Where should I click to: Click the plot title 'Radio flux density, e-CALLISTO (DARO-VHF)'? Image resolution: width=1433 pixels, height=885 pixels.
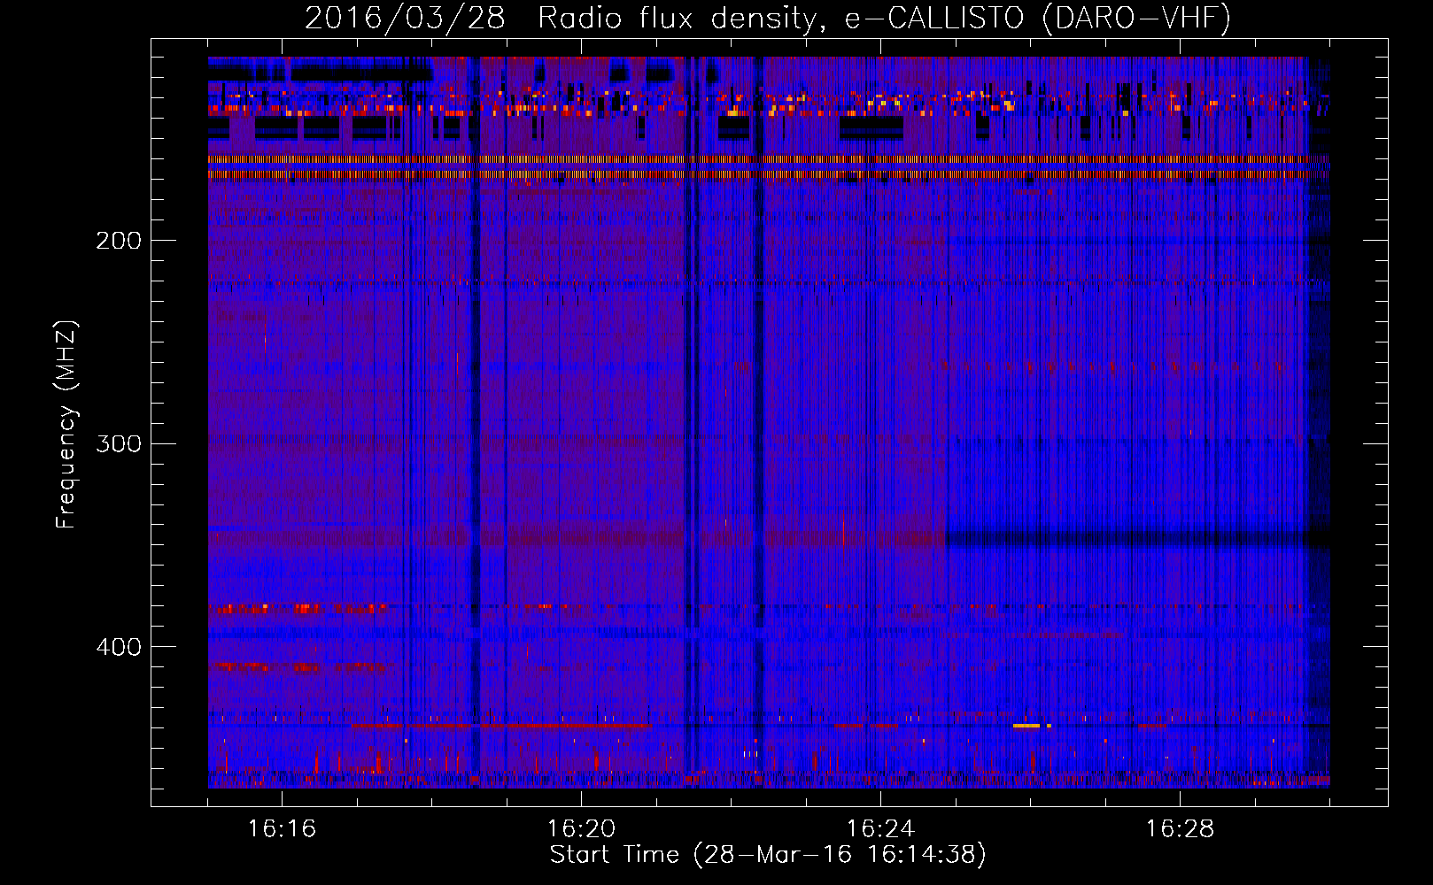[x=884, y=18]
